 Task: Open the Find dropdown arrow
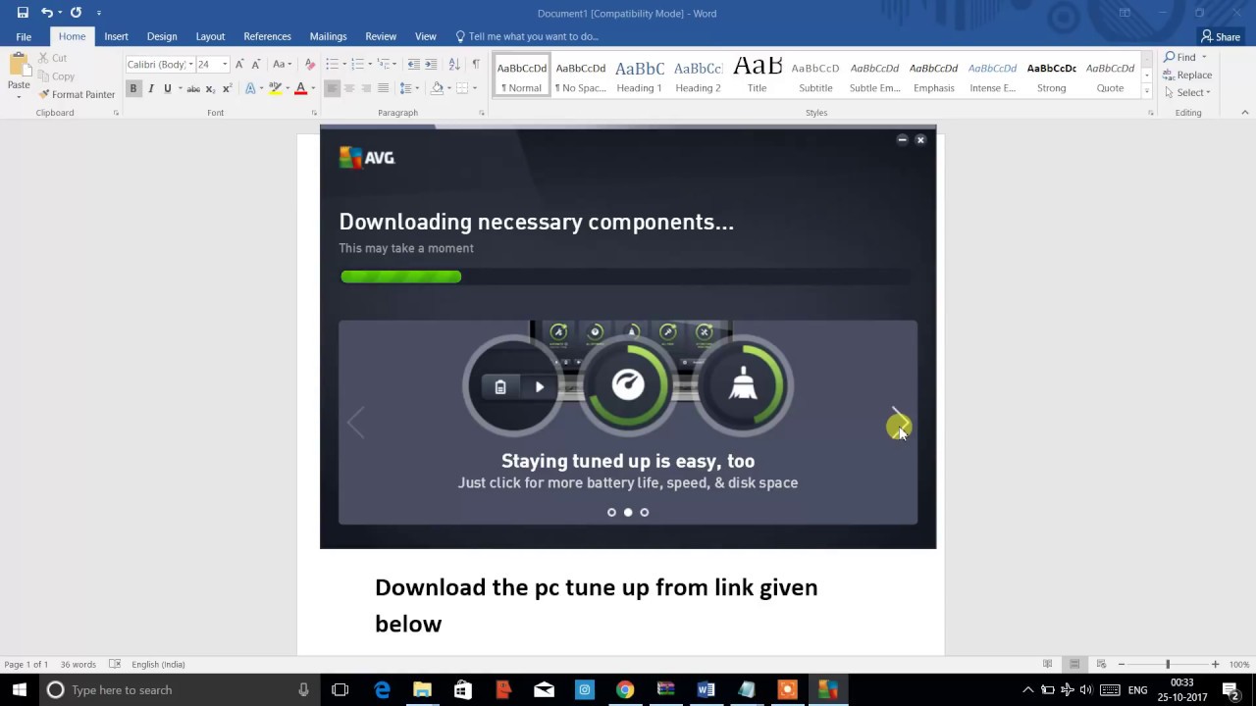(x=1204, y=57)
